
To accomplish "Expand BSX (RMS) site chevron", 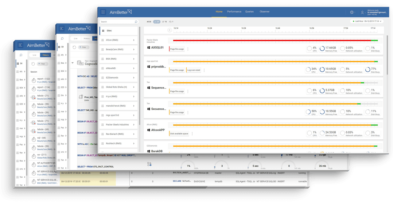I will (134, 59).
